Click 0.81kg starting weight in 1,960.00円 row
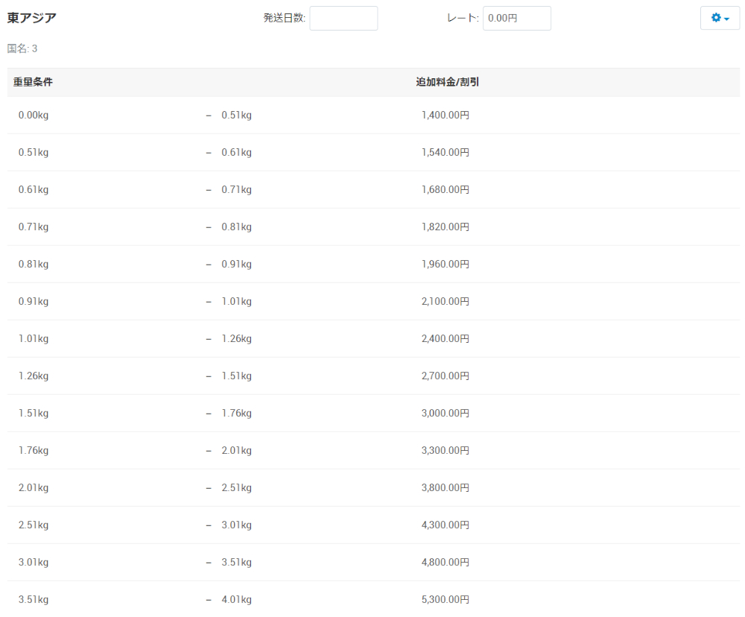The height and width of the screenshot is (617, 745). (34, 265)
